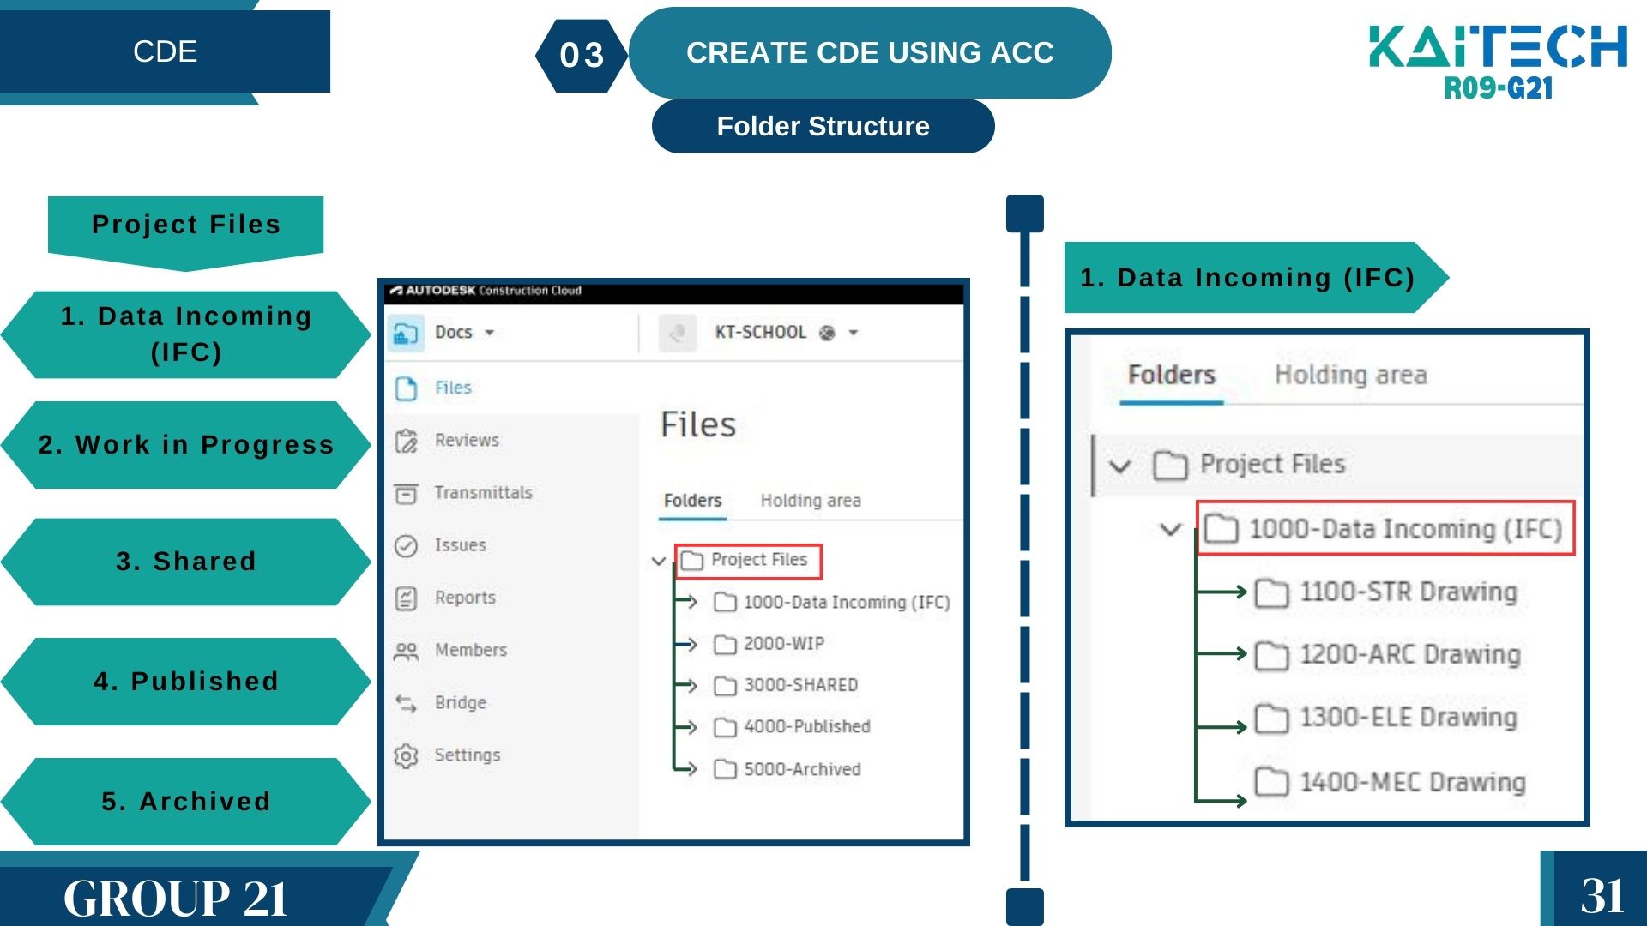Open the 4000-Published folder
1647x926 pixels.
coord(805,727)
